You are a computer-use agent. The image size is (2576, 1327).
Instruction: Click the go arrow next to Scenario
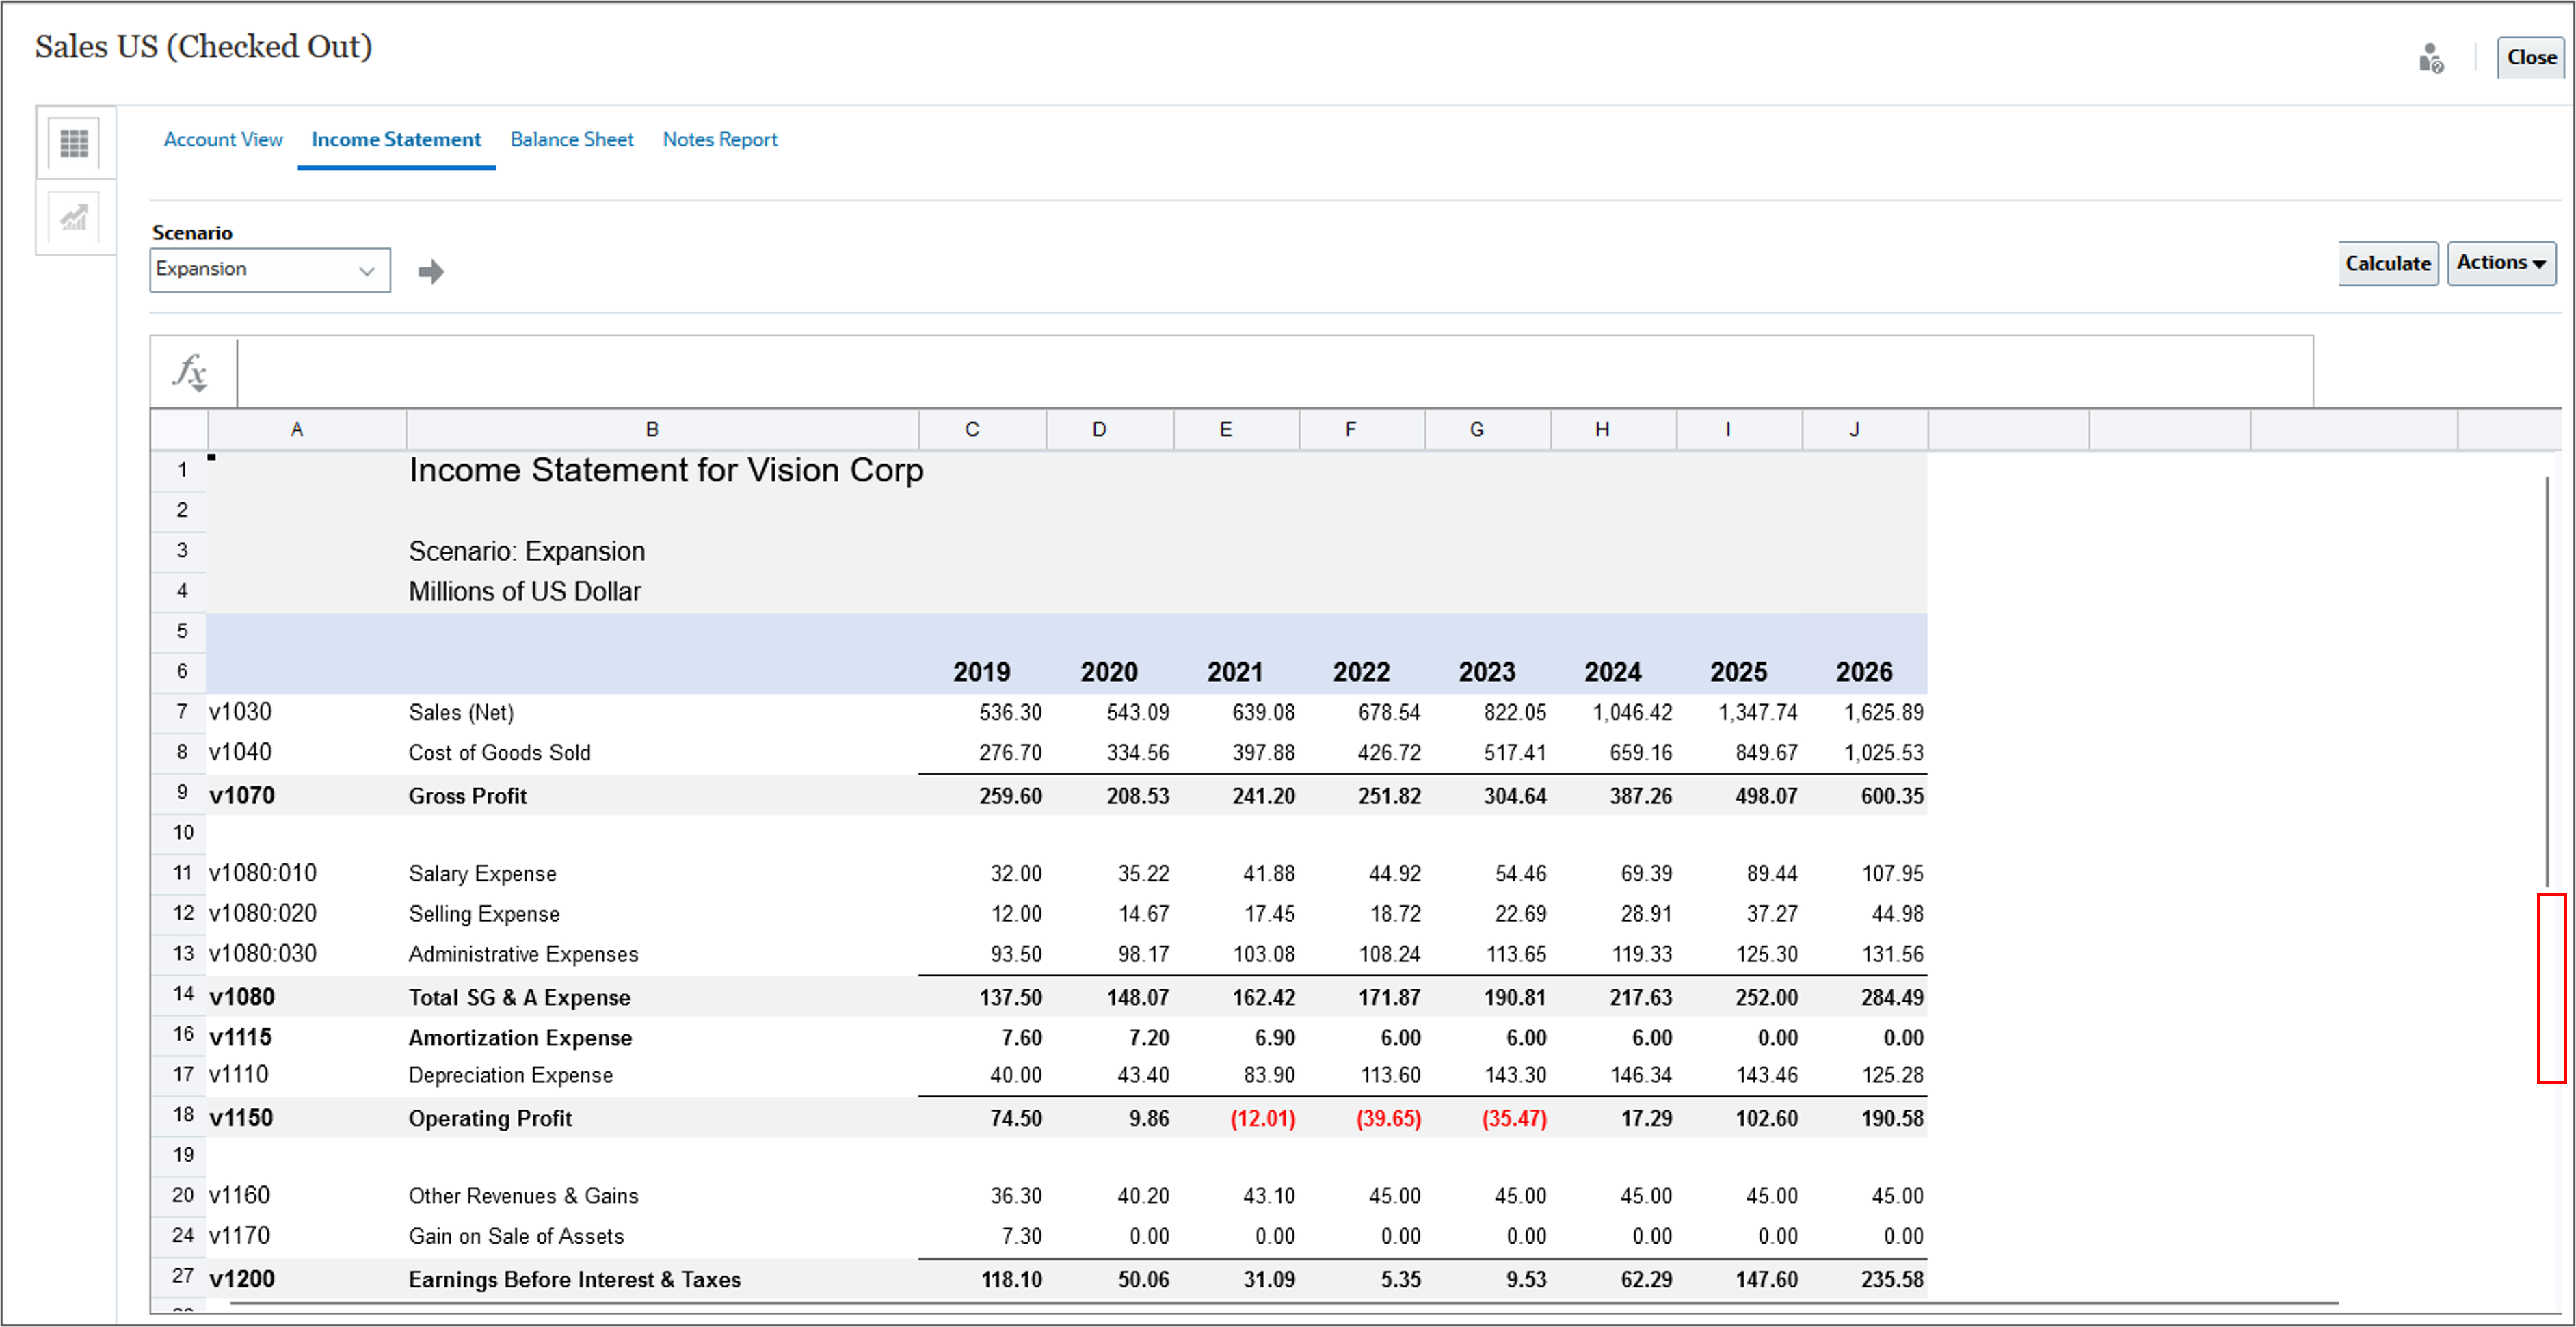431,271
